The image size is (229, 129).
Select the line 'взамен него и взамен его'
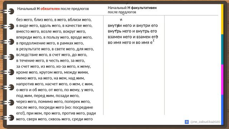point(133,37)
